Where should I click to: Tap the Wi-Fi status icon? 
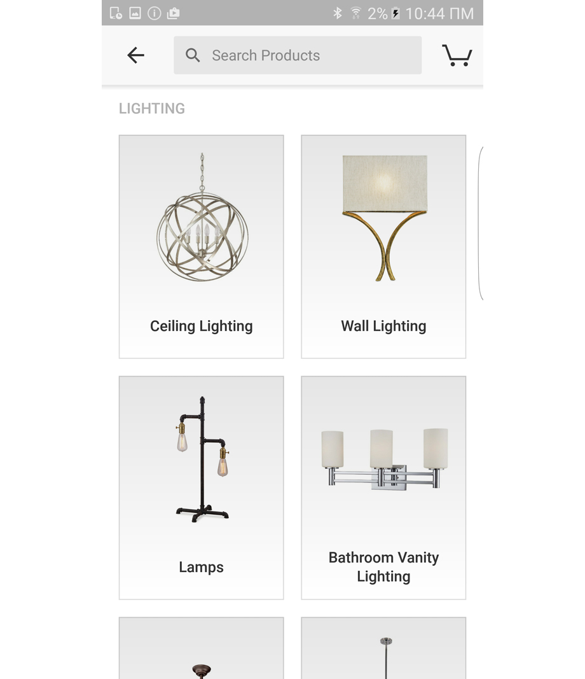click(355, 13)
